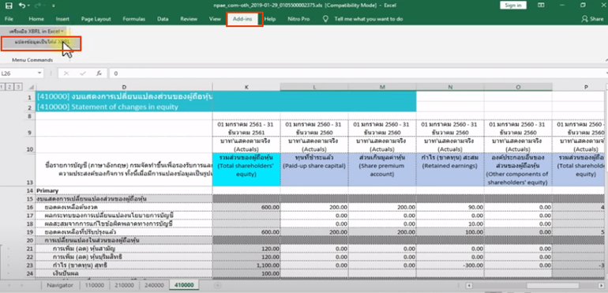The image size is (608, 293).
Task: Open the Name Box dropdown arrow
Action: (x=39, y=73)
